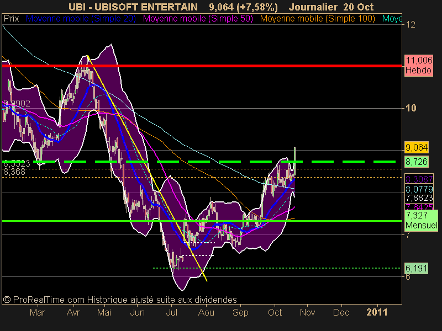Click the orange '9,064' current price tag
Image resolution: width=442 pixels, height=331 pixels.
pyautogui.click(x=417, y=147)
